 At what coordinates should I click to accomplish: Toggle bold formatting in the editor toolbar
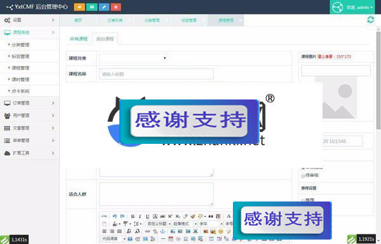click(133, 216)
